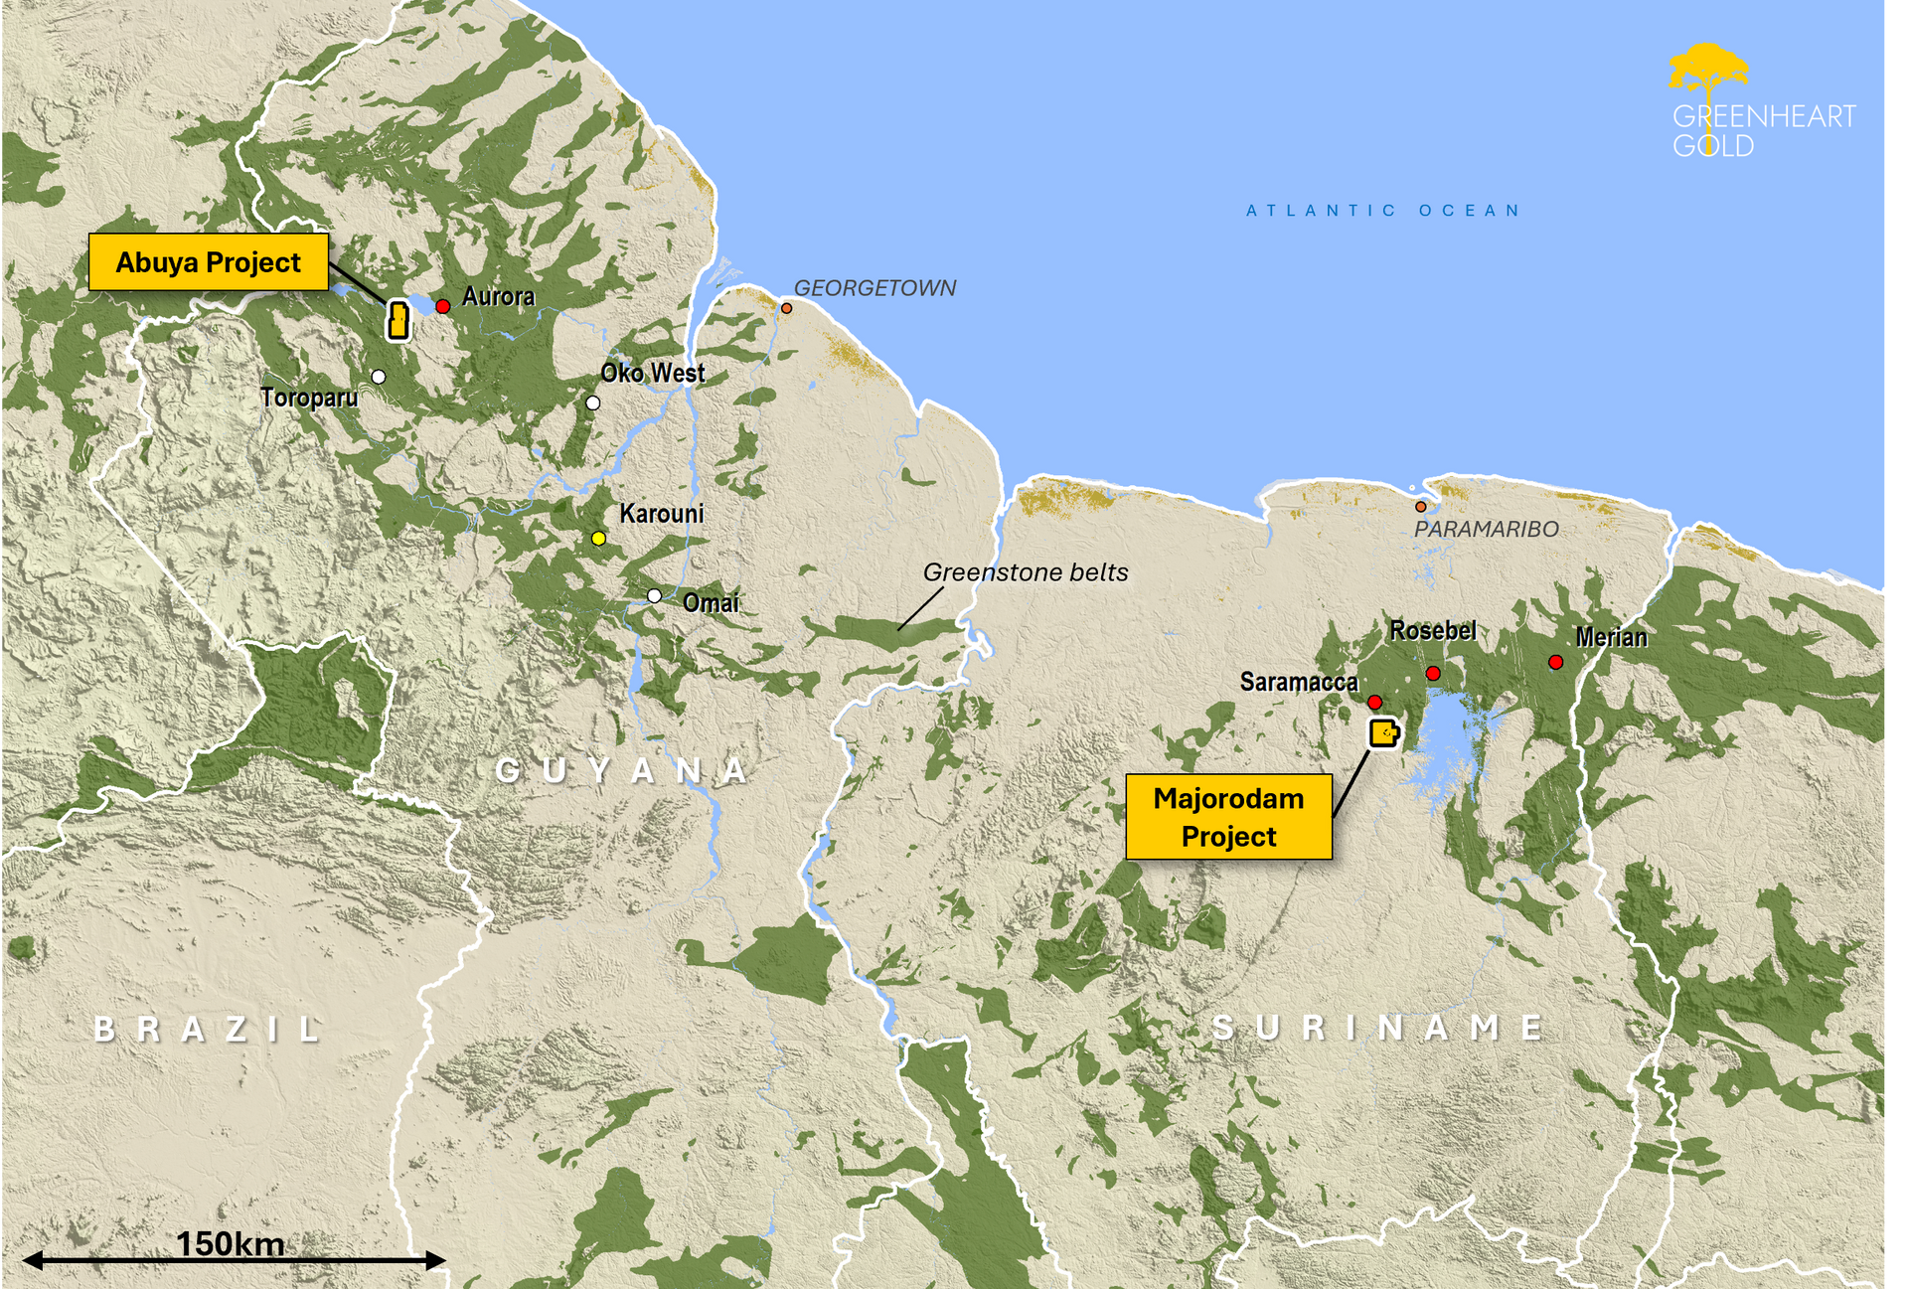
Task: Click the Paramaribo city marker dot
Action: tap(1420, 507)
